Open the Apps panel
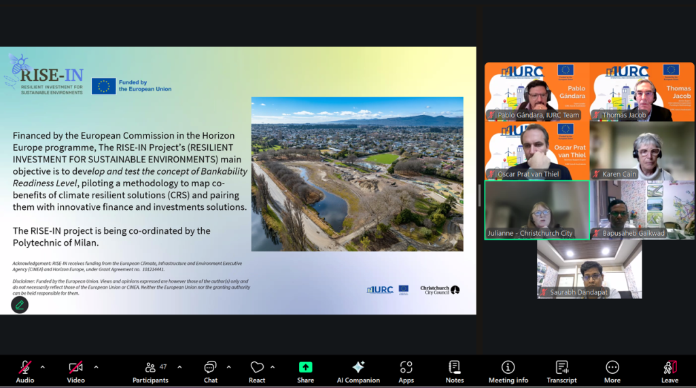The image size is (696, 388). pos(406,370)
